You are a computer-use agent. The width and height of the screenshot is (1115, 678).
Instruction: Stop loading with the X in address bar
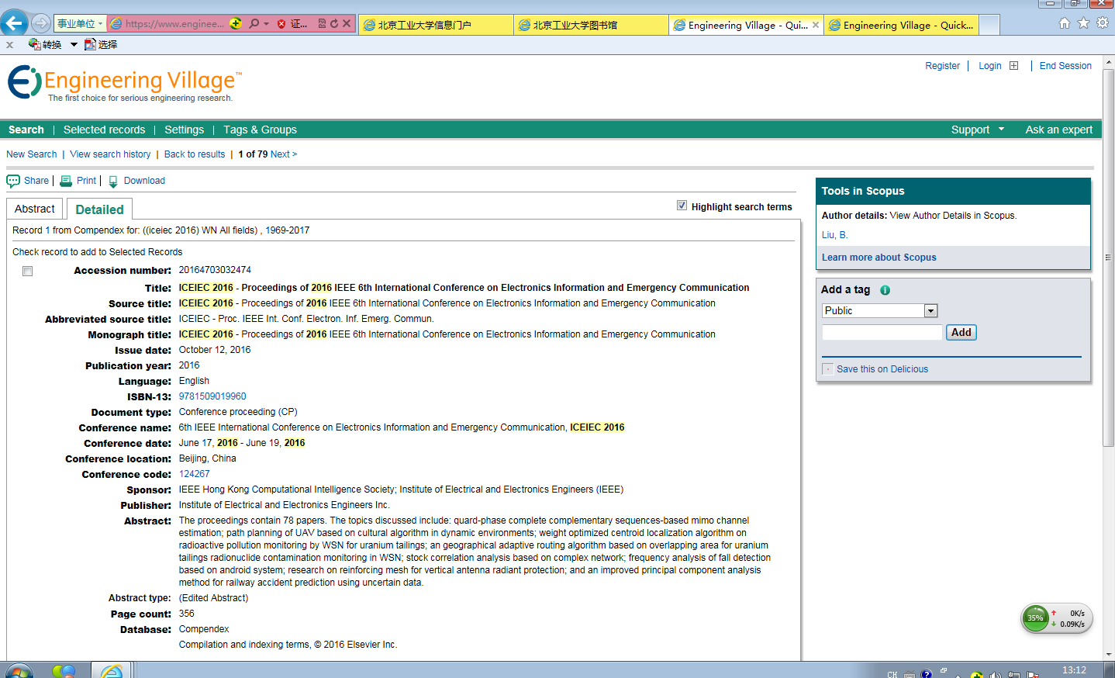point(347,23)
